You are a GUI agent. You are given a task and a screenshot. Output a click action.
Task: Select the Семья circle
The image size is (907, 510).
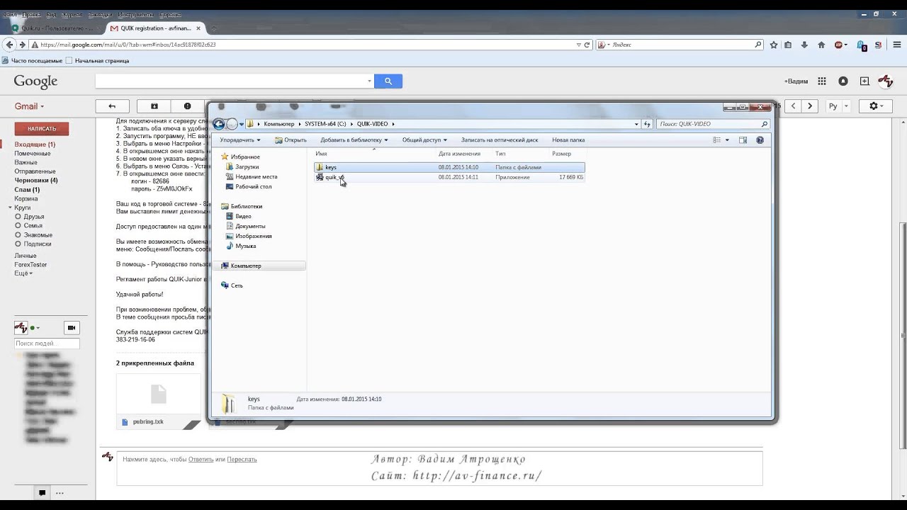pyautogui.click(x=33, y=226)
